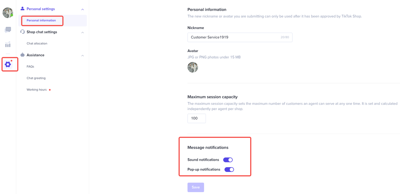400x194 pixels.
Task: Click the Save button
Action: 196,187
